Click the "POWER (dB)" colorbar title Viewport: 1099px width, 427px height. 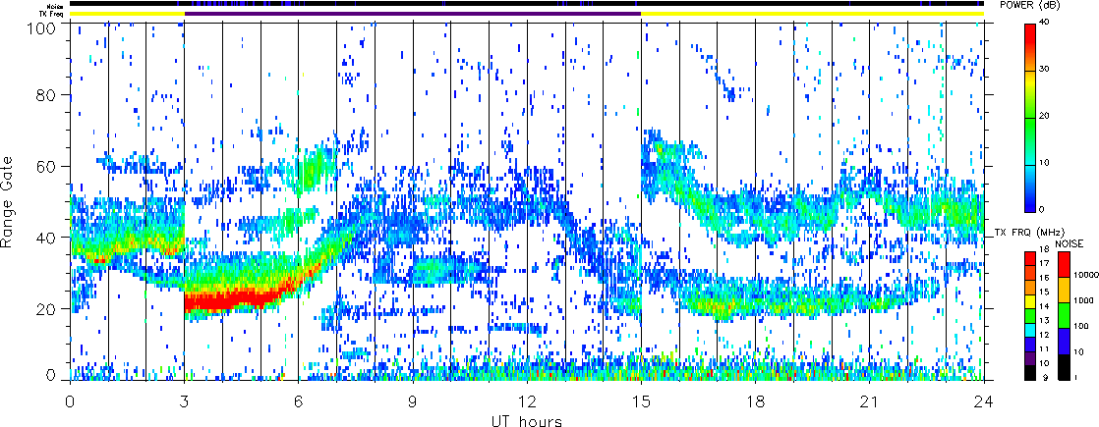[1031, 6]
